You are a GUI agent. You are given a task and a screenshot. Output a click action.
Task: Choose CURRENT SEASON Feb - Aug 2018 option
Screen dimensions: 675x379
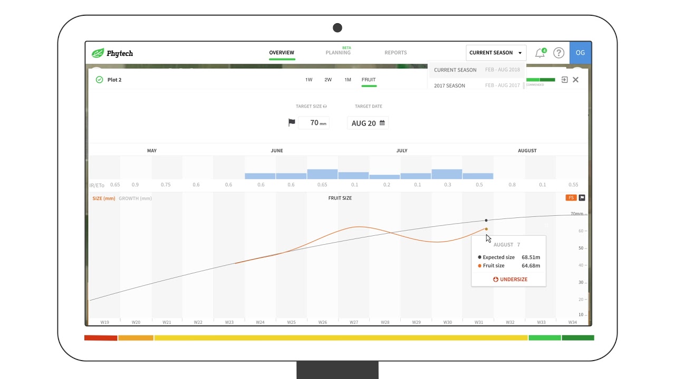pos(477,69)
